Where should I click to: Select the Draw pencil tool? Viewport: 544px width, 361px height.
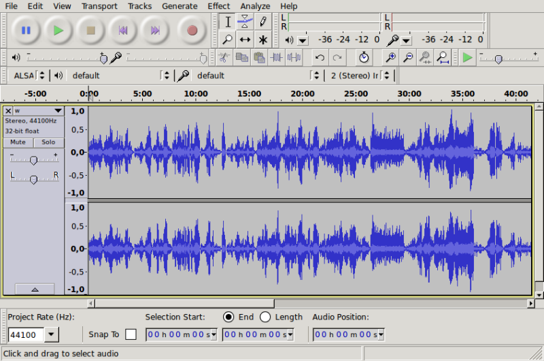[263, 22]
